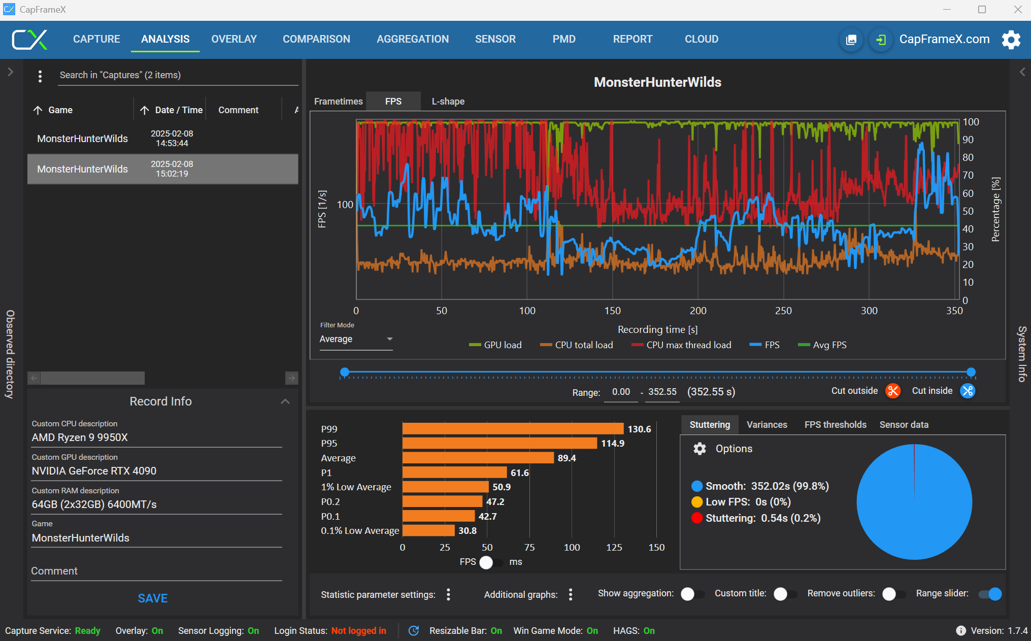Click the Cut outside scissors icon
This screenshot has width=1031, height=641.
892,391
